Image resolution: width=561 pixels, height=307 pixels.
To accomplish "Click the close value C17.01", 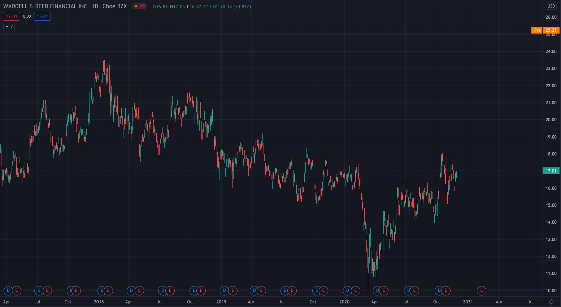I will tap(211, 6).
